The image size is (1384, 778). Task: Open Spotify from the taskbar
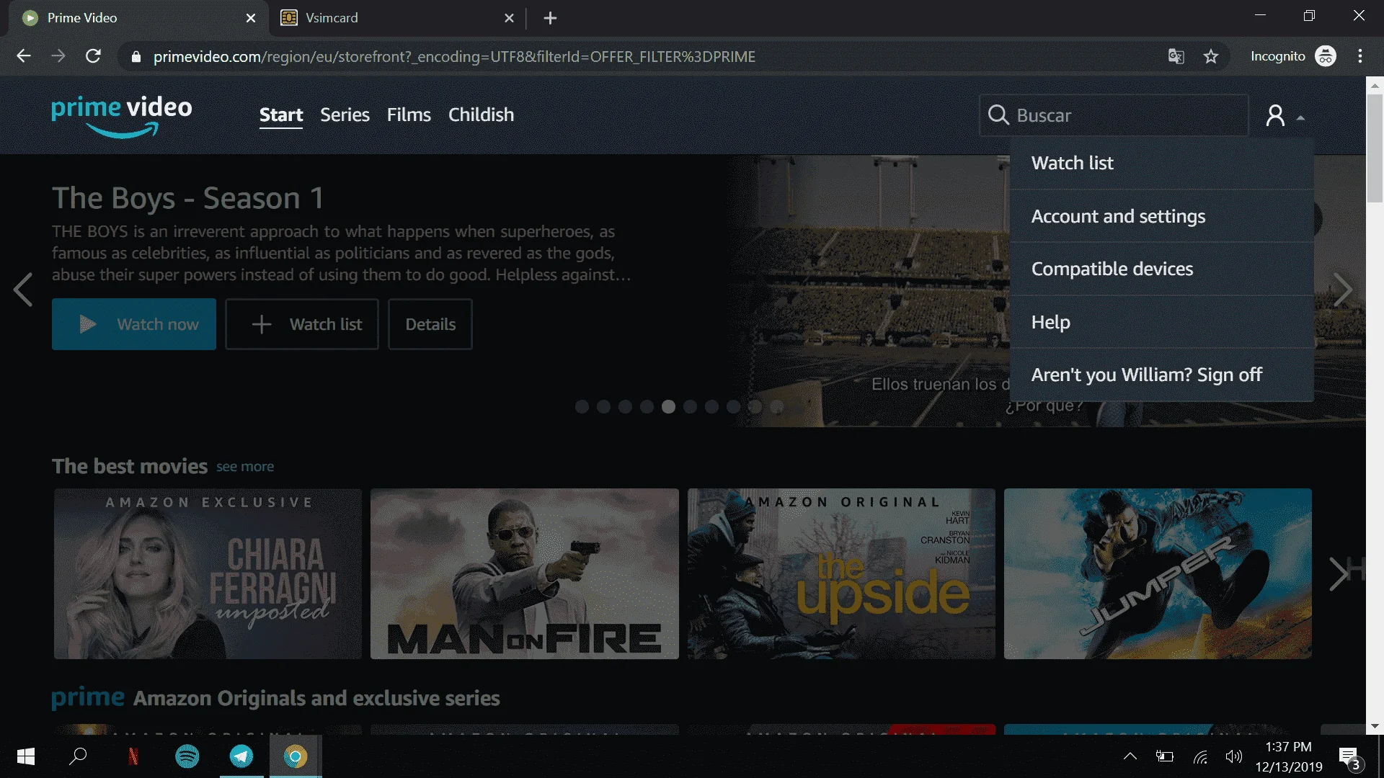pyautogui.click(x=187, y=756)
